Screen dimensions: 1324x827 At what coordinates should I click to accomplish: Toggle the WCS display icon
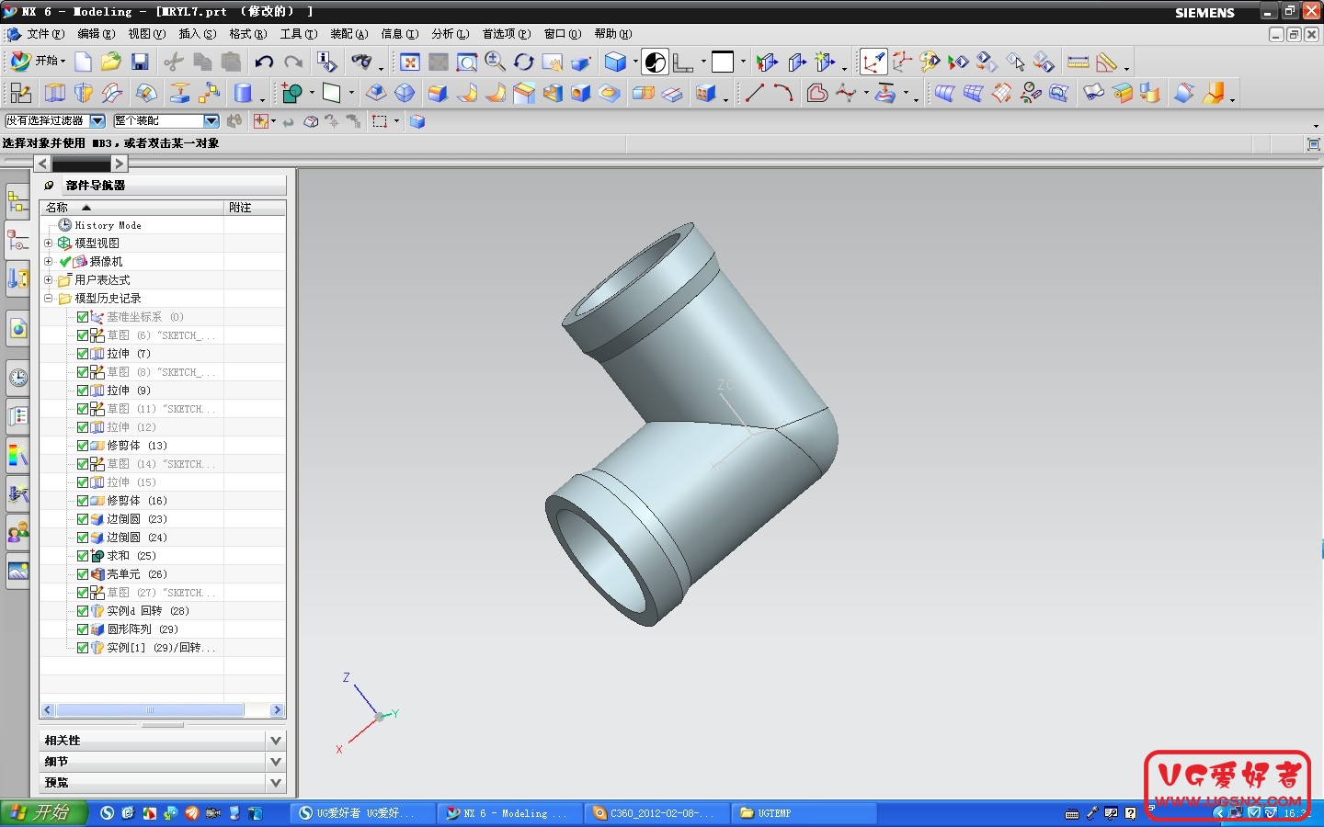873,62
